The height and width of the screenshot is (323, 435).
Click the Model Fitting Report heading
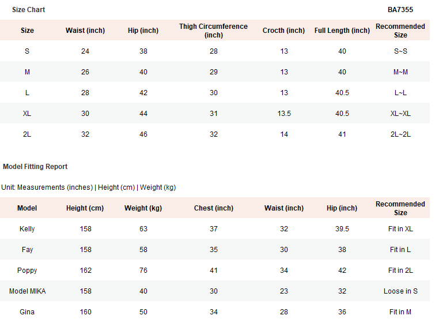[x=35, y=167]
